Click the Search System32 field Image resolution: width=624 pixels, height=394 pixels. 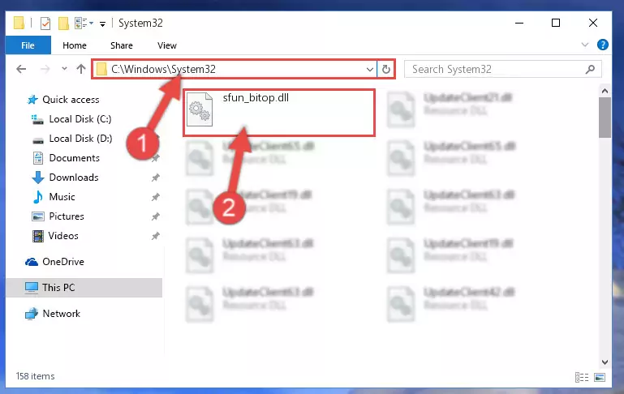(x=502, y=69)
